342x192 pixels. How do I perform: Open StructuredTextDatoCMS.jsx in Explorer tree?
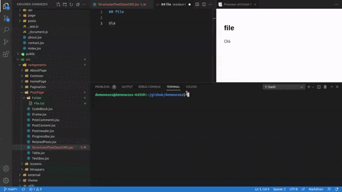(x=53, y=147)
